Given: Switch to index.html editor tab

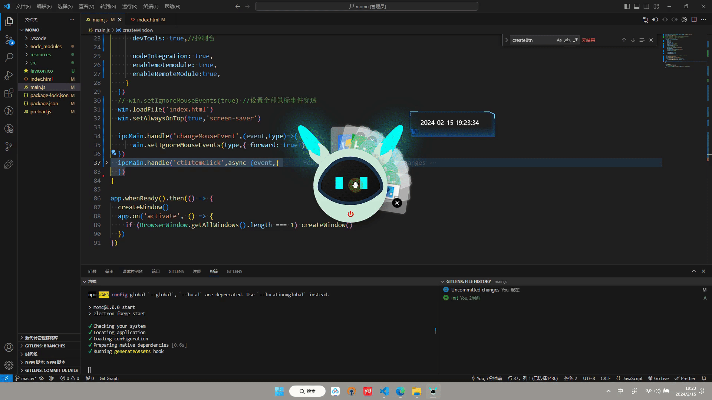Looking at the screenshot, I should pyautogui.click(x=148, y=20).
